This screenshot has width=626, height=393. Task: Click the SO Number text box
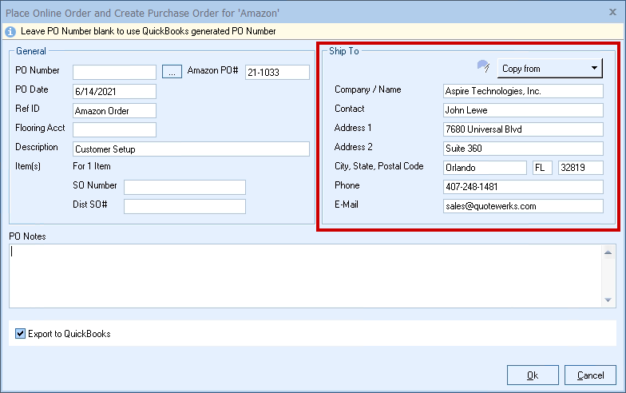tap(184, 187)
